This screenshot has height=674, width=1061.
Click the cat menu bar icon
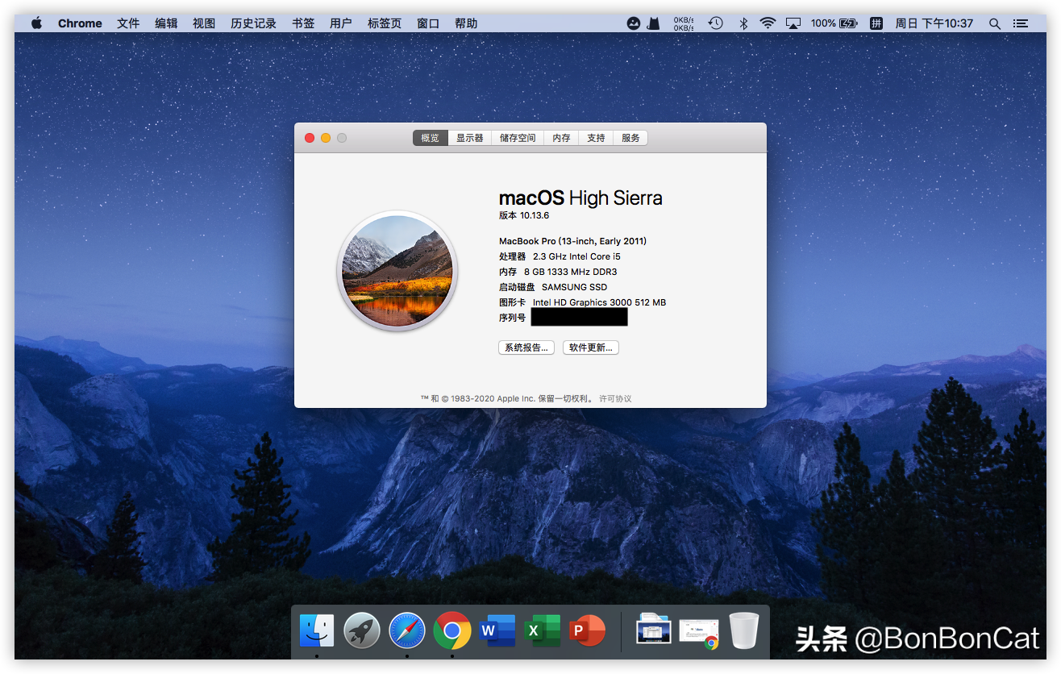point(654,23)
